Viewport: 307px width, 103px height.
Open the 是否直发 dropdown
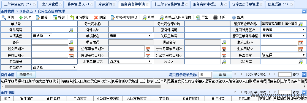(x=284, y=55)
